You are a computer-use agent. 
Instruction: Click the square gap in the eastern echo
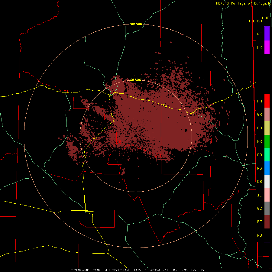point(186,130)
